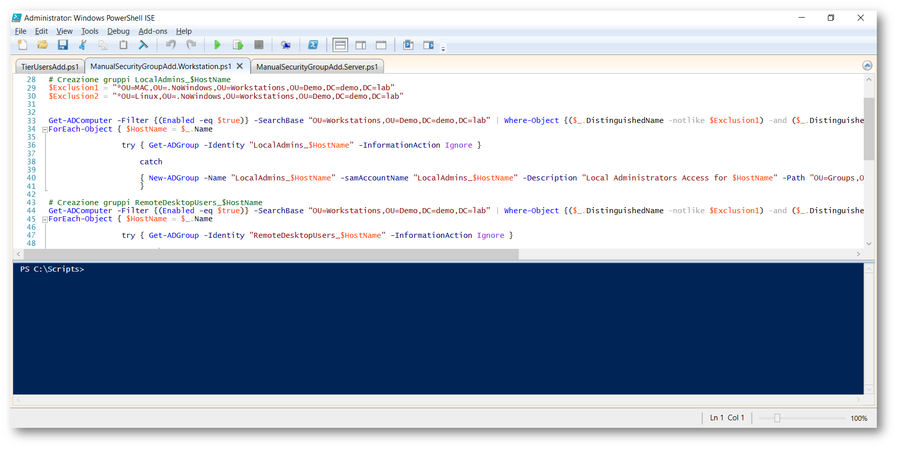This screenshot has height=449, width=898.
Task: Launch PowerShell.exe from the toolbar icon
Action: click(313, 45)
